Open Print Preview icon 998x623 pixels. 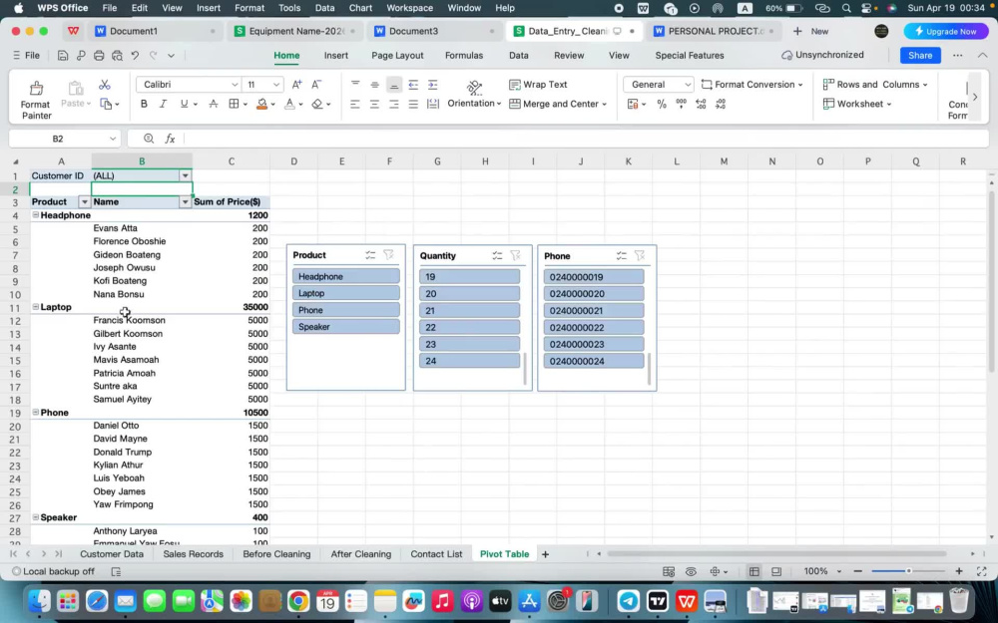click(x=117, y=55)
